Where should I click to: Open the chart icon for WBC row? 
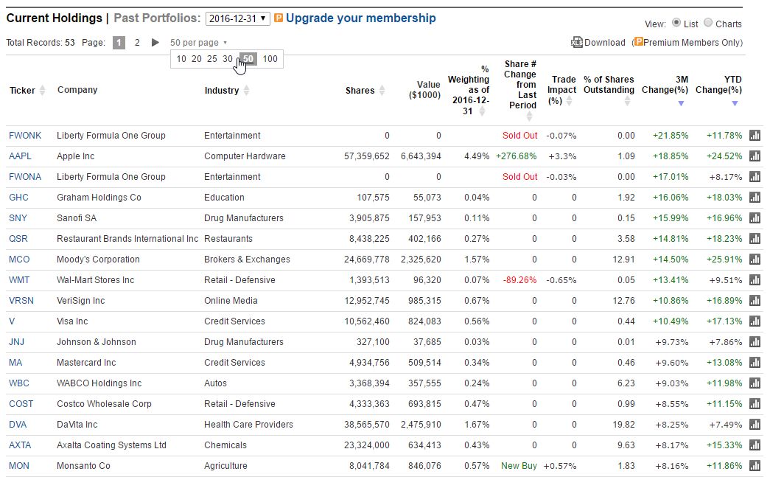pyautogui.click(x=755, y=383)
